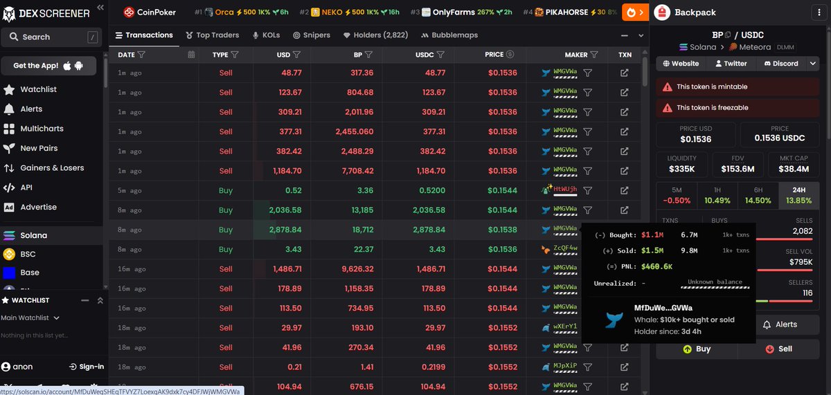831x395 pixels.
Task: Open transaction link for 0.52 buy row
Action: pyautogui.click(x=625, y=190)
